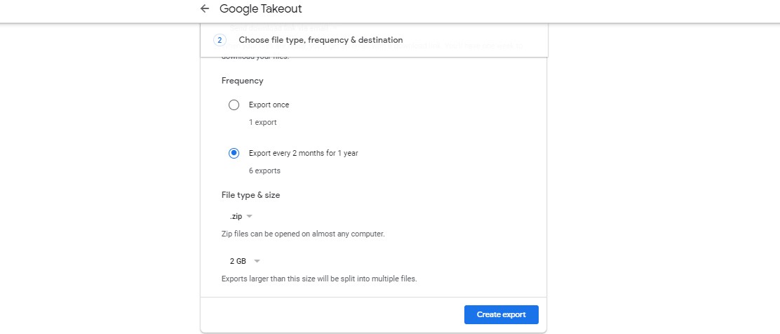Open the .zip file type dropdown

[241, 217]
